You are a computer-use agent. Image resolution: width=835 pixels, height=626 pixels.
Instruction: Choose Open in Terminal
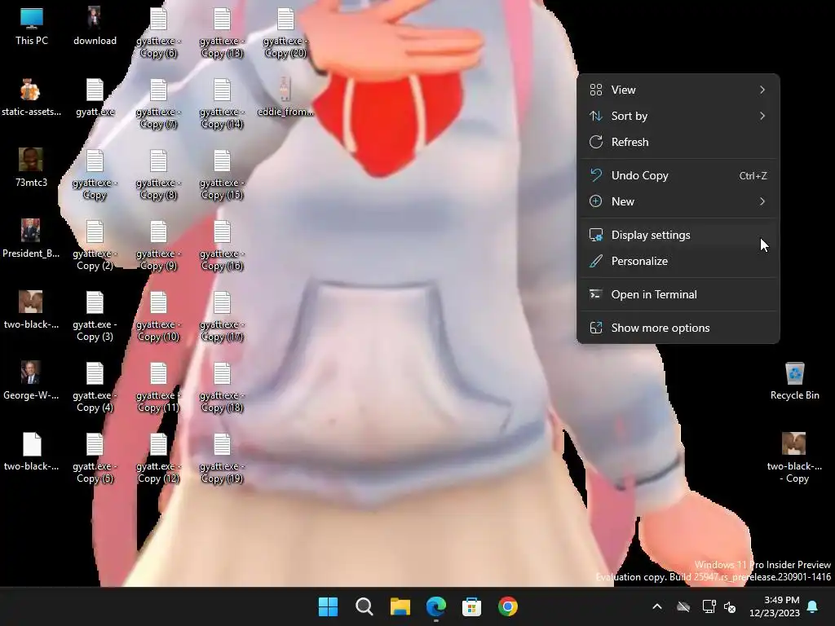[678, 294]
